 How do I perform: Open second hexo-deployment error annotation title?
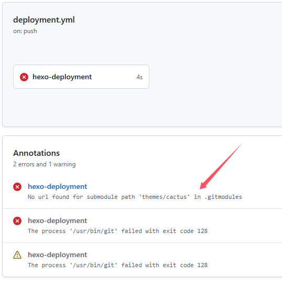point(57,220)
